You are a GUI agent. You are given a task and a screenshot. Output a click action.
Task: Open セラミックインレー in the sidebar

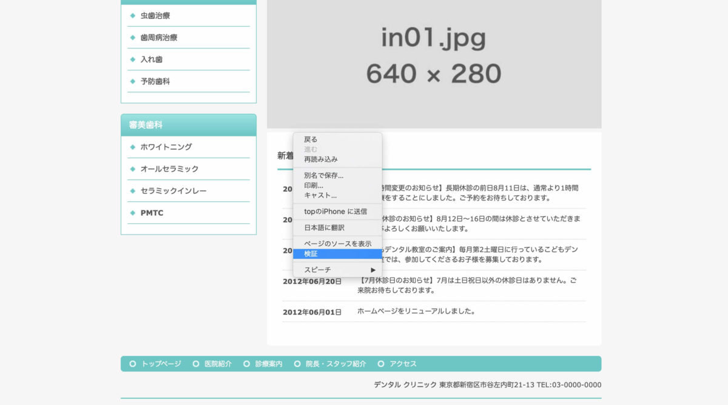[174, 191]
